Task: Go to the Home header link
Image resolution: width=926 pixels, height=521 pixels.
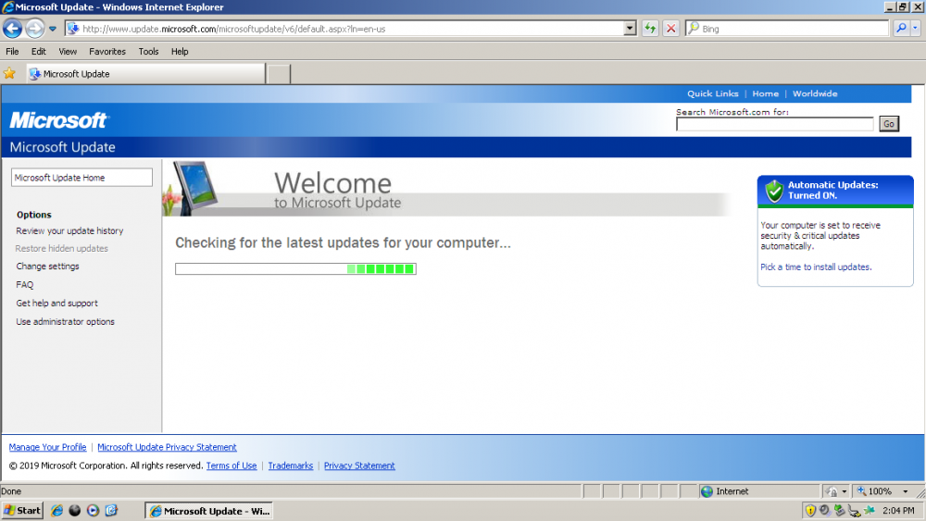Action: (x=766, y=93)
